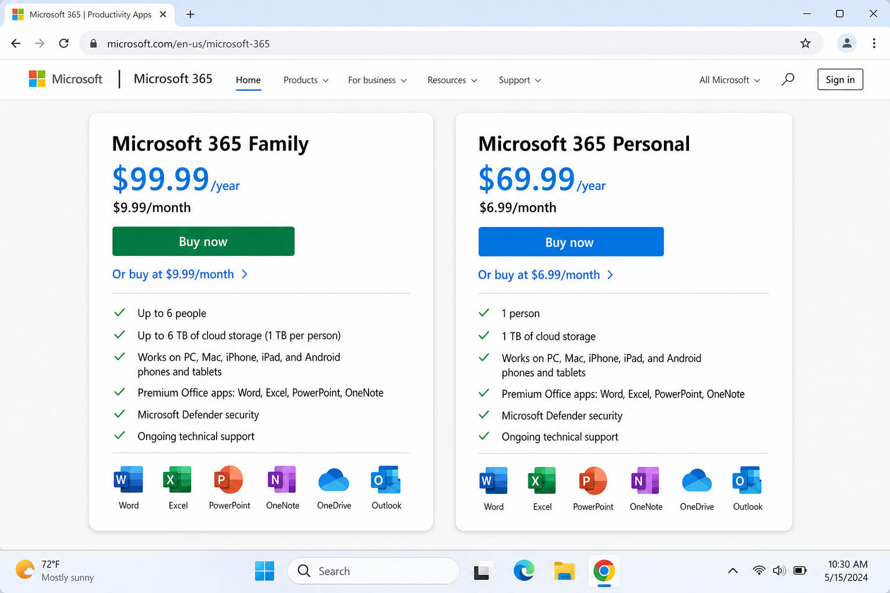This screenshot has height=593, width=890.
Task: Click the OneNote icon in Personal plan
Action: [x=645, y=481]
